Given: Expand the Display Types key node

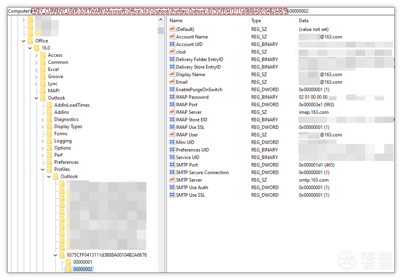Looking at the screenshot, I should coord(43,127).
